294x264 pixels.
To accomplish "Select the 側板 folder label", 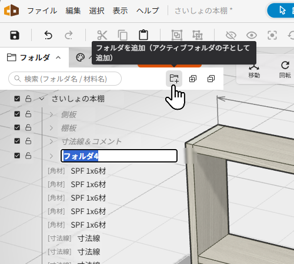I will (69, 114).
